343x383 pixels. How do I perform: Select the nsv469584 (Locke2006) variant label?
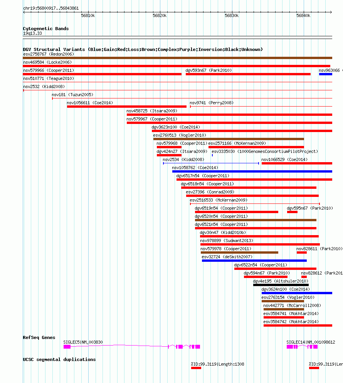(47, 62)
